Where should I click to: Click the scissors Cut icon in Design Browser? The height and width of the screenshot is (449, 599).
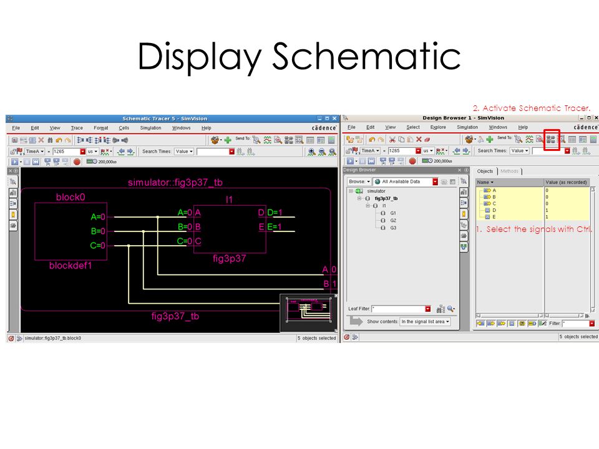pos(392,139)
